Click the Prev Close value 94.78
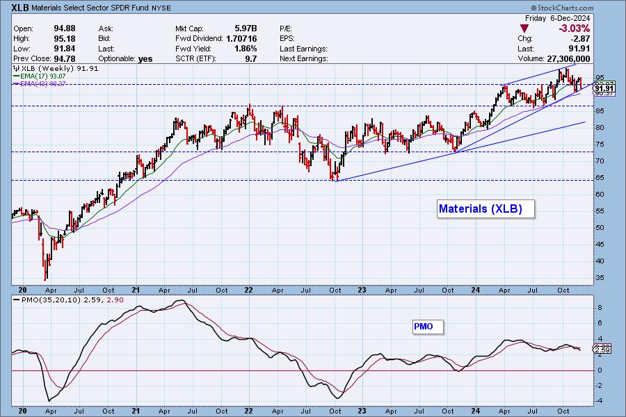The height and width of the screenshot is (417, 626). click(65, 58)
